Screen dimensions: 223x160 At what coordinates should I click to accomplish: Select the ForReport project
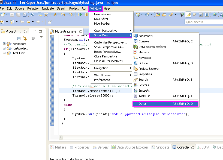(19, 44)
